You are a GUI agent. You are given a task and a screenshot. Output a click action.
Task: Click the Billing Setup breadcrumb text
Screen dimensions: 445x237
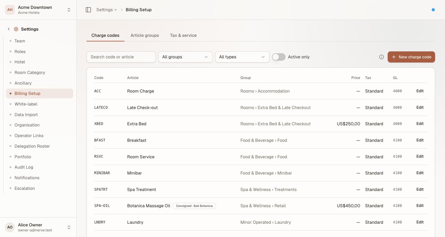(x=139, y=10)
